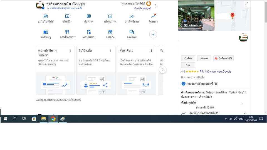This screenshot has width=267, height=150.
Task: Click เว็บไซต์ button
Action: click(188, 58)
